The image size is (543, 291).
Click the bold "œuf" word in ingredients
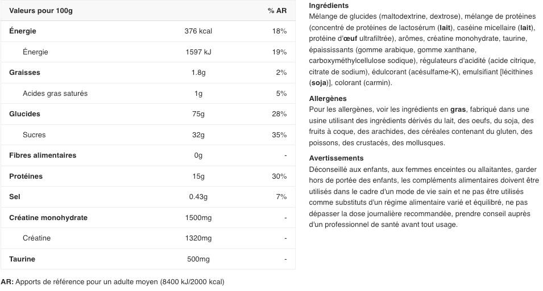tap(351, 39)
